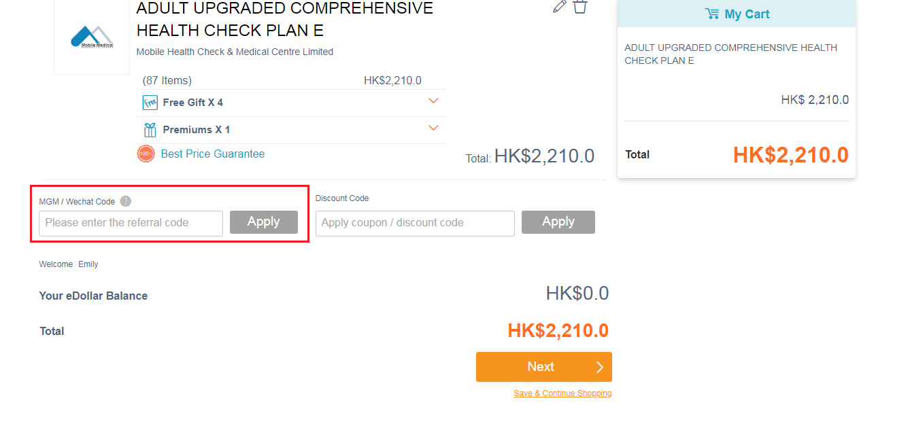Click the Best Price Guarantee 100% badge

[146, 154]
